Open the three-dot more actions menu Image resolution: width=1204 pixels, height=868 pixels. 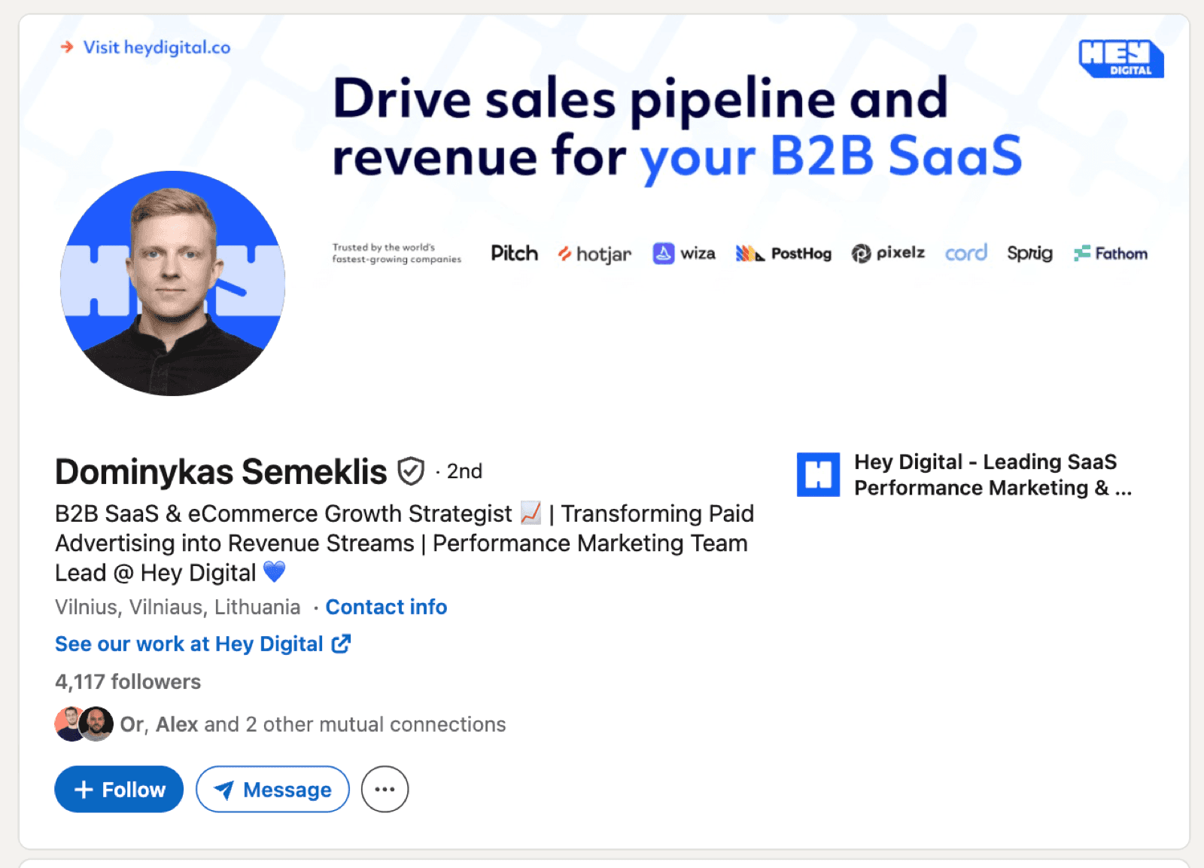[x=385, y=789]
